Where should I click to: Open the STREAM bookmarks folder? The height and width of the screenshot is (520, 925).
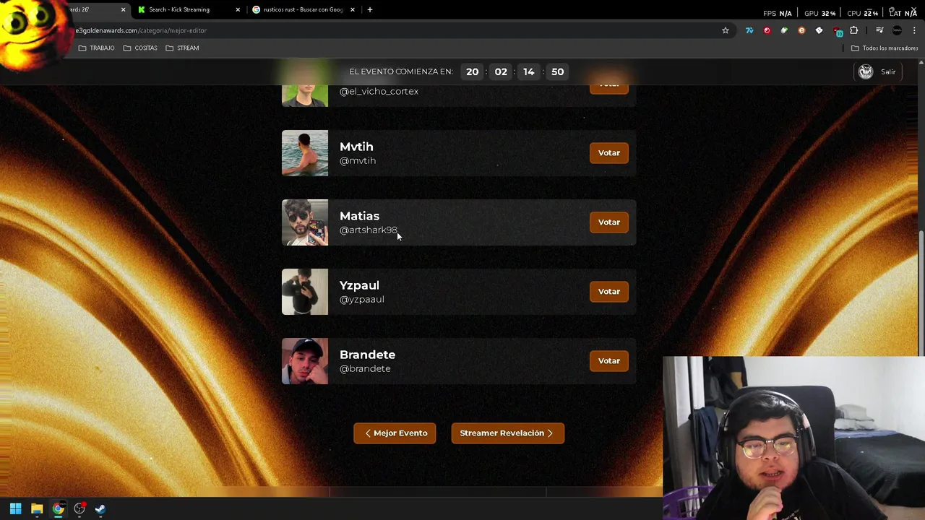pos(182,48)
